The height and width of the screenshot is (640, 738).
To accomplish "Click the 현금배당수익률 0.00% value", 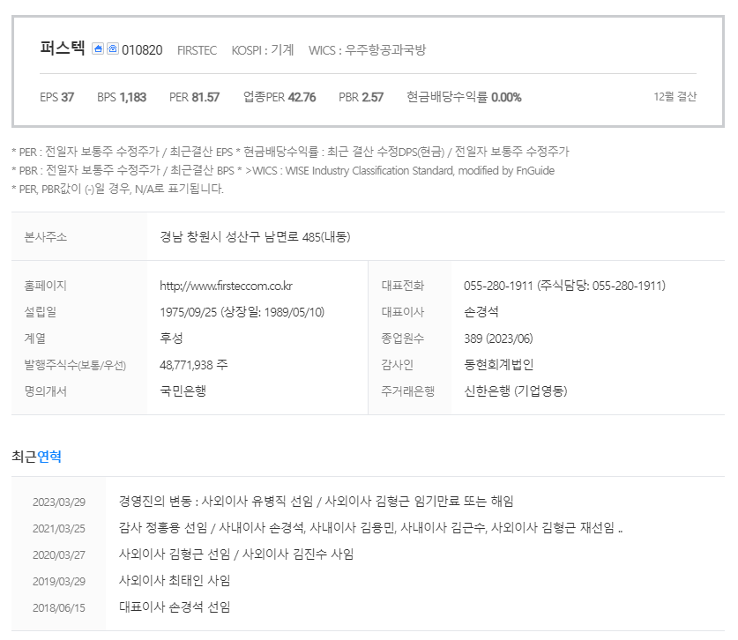I will tap(464, 97).
